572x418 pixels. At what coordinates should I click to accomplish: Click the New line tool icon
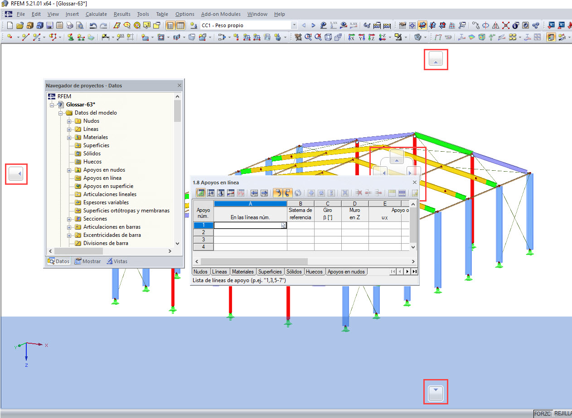point(26,37)
